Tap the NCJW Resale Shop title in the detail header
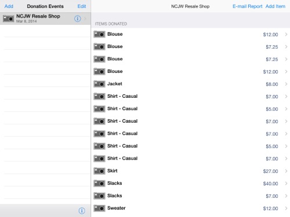The image size is (290, 217). pos(190,6)
